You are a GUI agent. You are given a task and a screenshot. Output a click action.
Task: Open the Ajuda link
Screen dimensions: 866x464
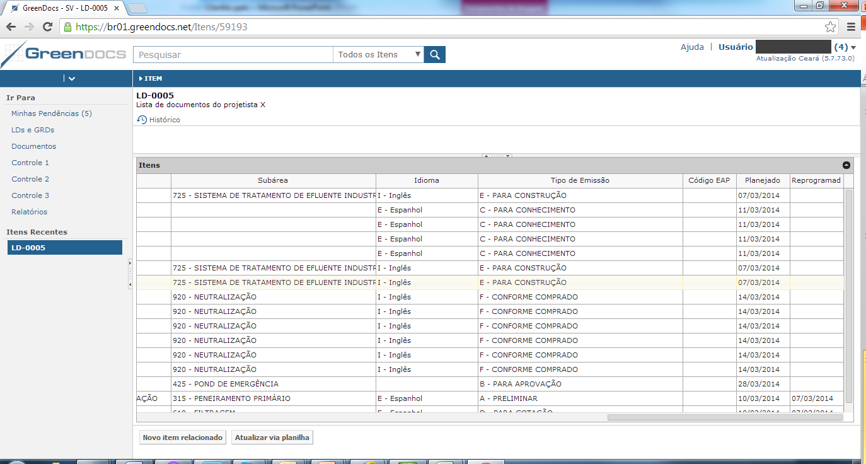pos(692,47)
